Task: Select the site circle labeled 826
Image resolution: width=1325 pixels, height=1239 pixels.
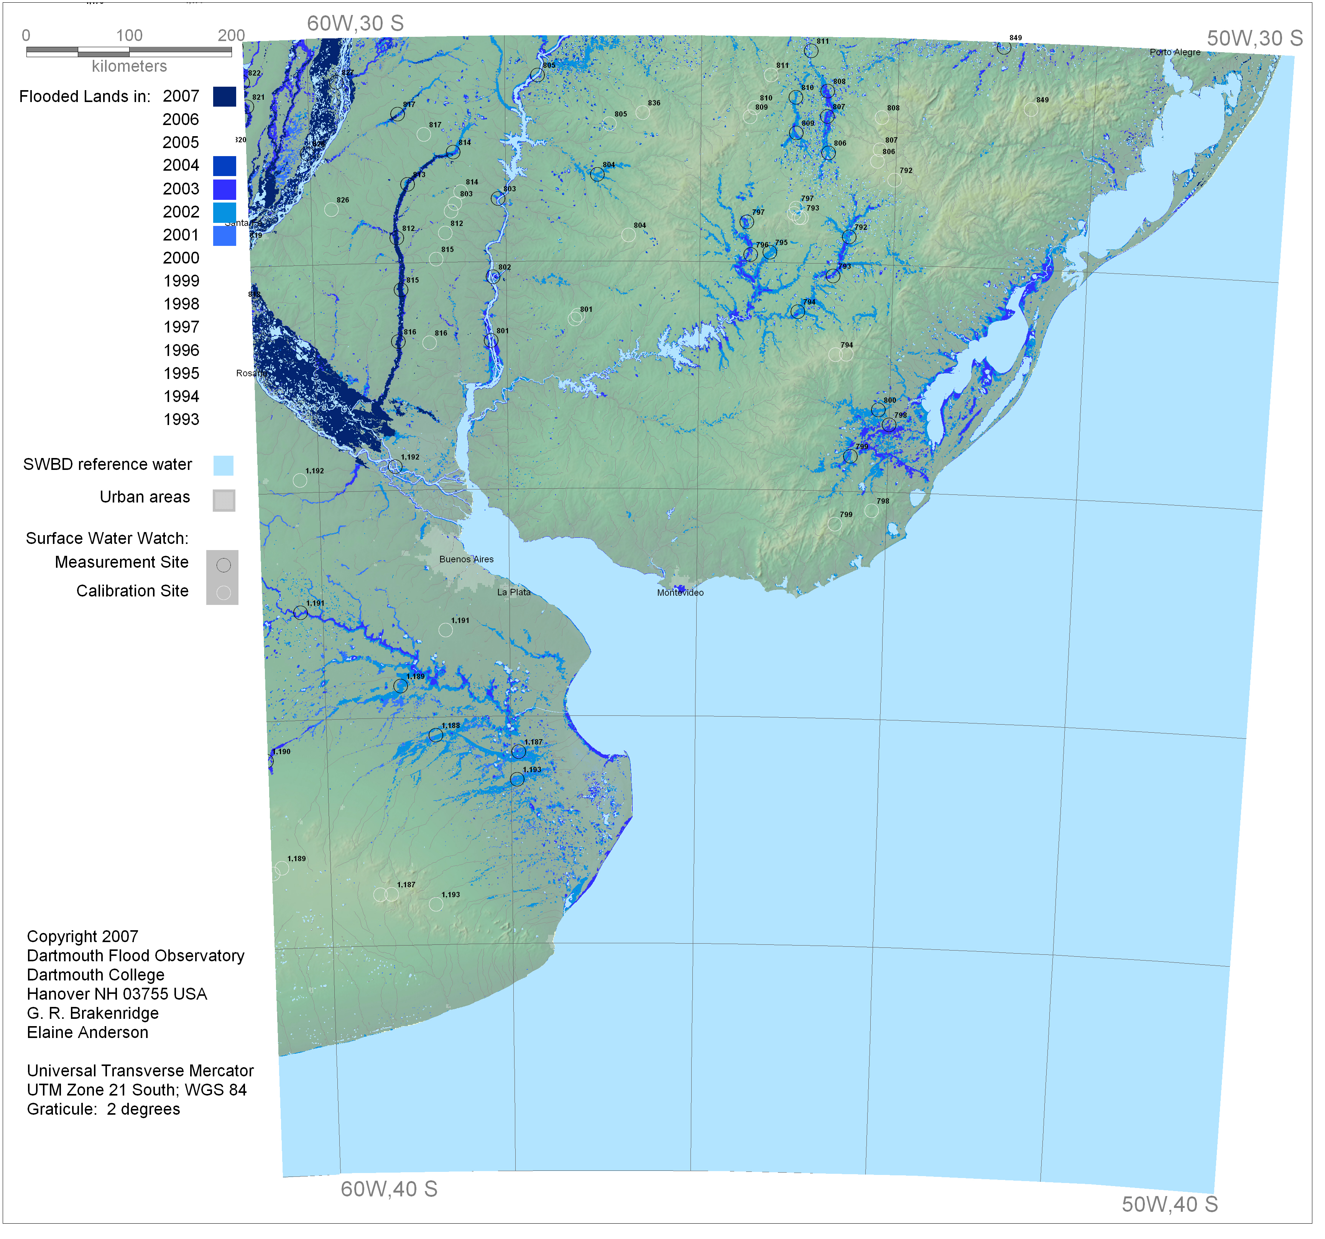Action: click(331, 210)
